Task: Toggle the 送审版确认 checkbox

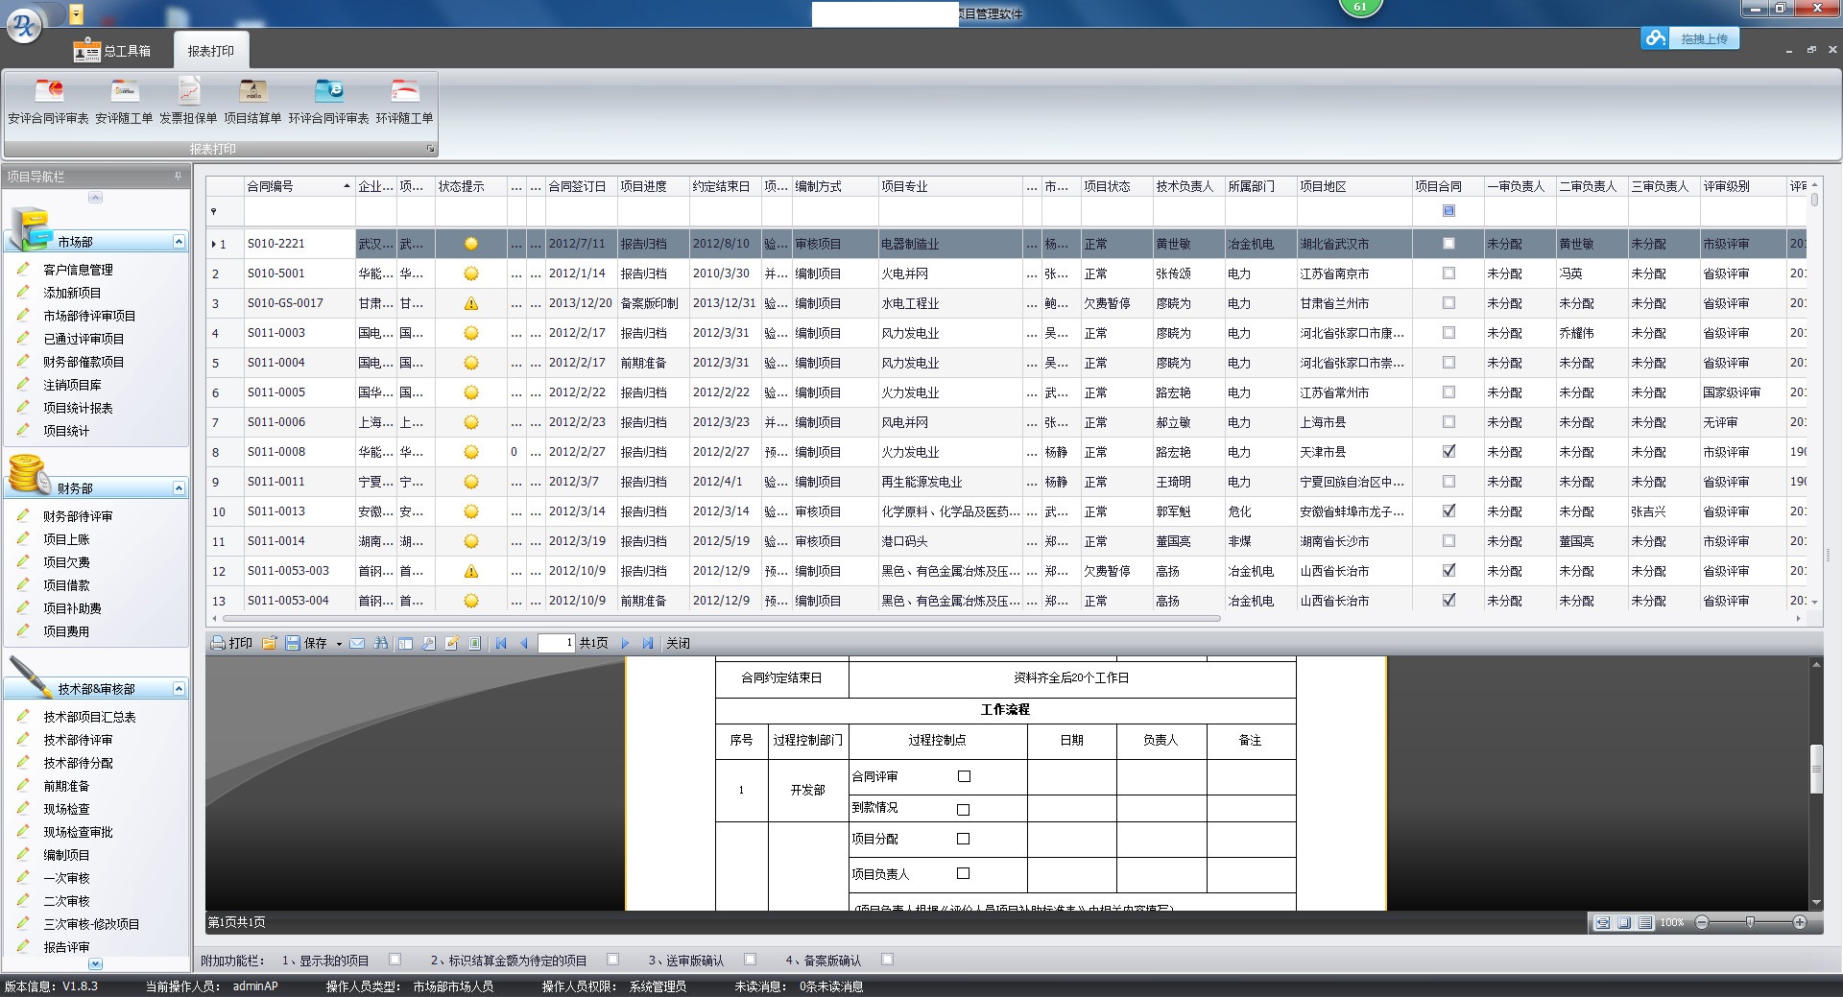Action: tap(750, 960)
